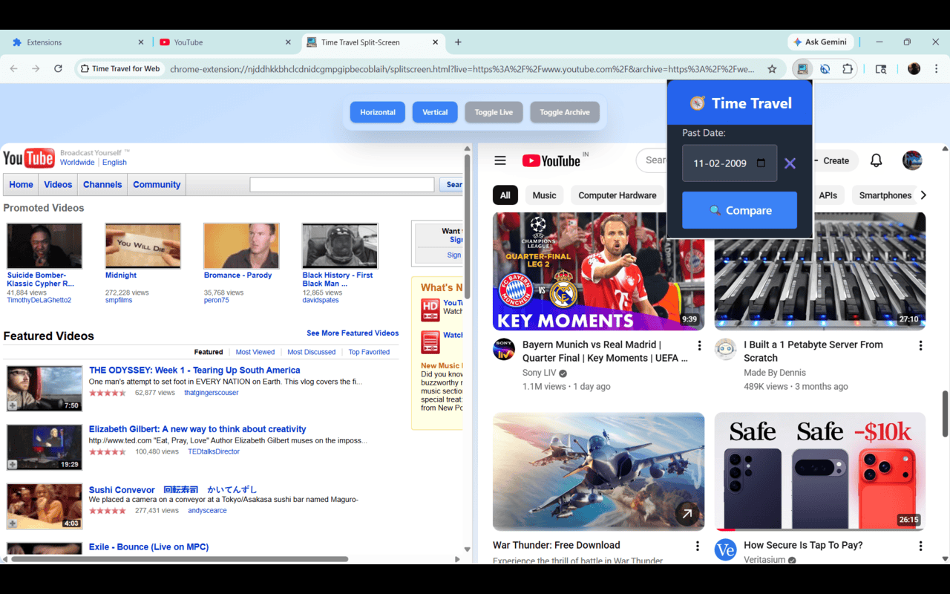Open the YouTube hamburger guide menu
The image size is (950, 594).
pyautogui.click(x=500, y=160)
